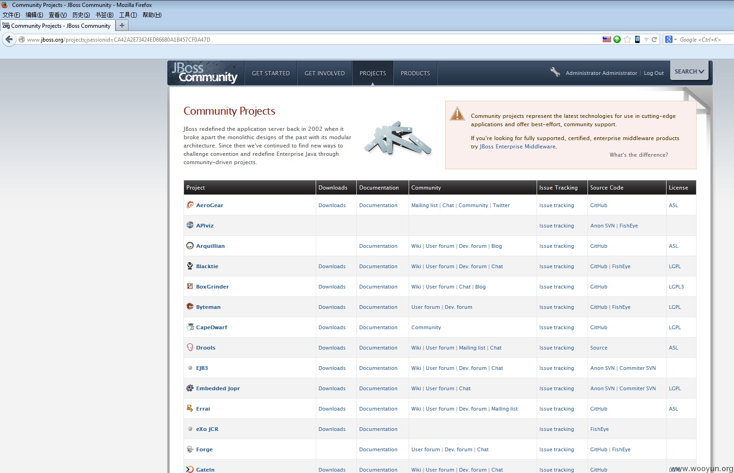Click the Embedded Jopr project icon
This screenshot has width=734, height=473.
[190, 388]
